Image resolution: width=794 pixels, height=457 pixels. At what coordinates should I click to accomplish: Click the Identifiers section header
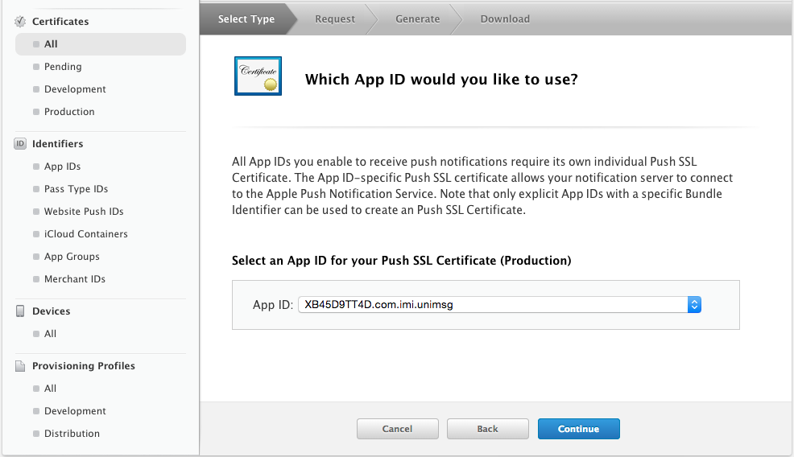[x=58, y=144]
